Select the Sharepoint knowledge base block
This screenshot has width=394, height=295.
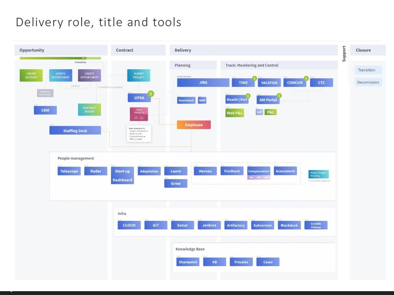pyautogui.click(x=188, y=262)
